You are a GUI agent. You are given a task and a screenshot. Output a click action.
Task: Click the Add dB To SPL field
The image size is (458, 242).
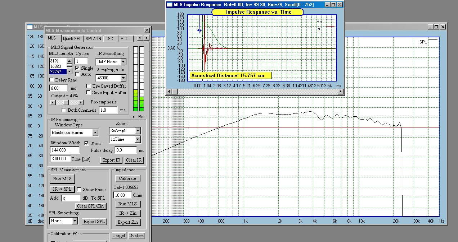[71, 198]
